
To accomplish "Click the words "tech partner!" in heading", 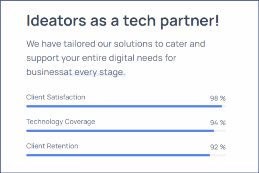I will [x=171, y=22].
